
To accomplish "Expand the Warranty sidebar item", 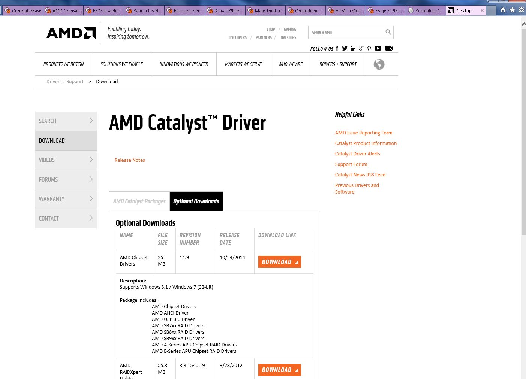I will click(x=66, y=199).
